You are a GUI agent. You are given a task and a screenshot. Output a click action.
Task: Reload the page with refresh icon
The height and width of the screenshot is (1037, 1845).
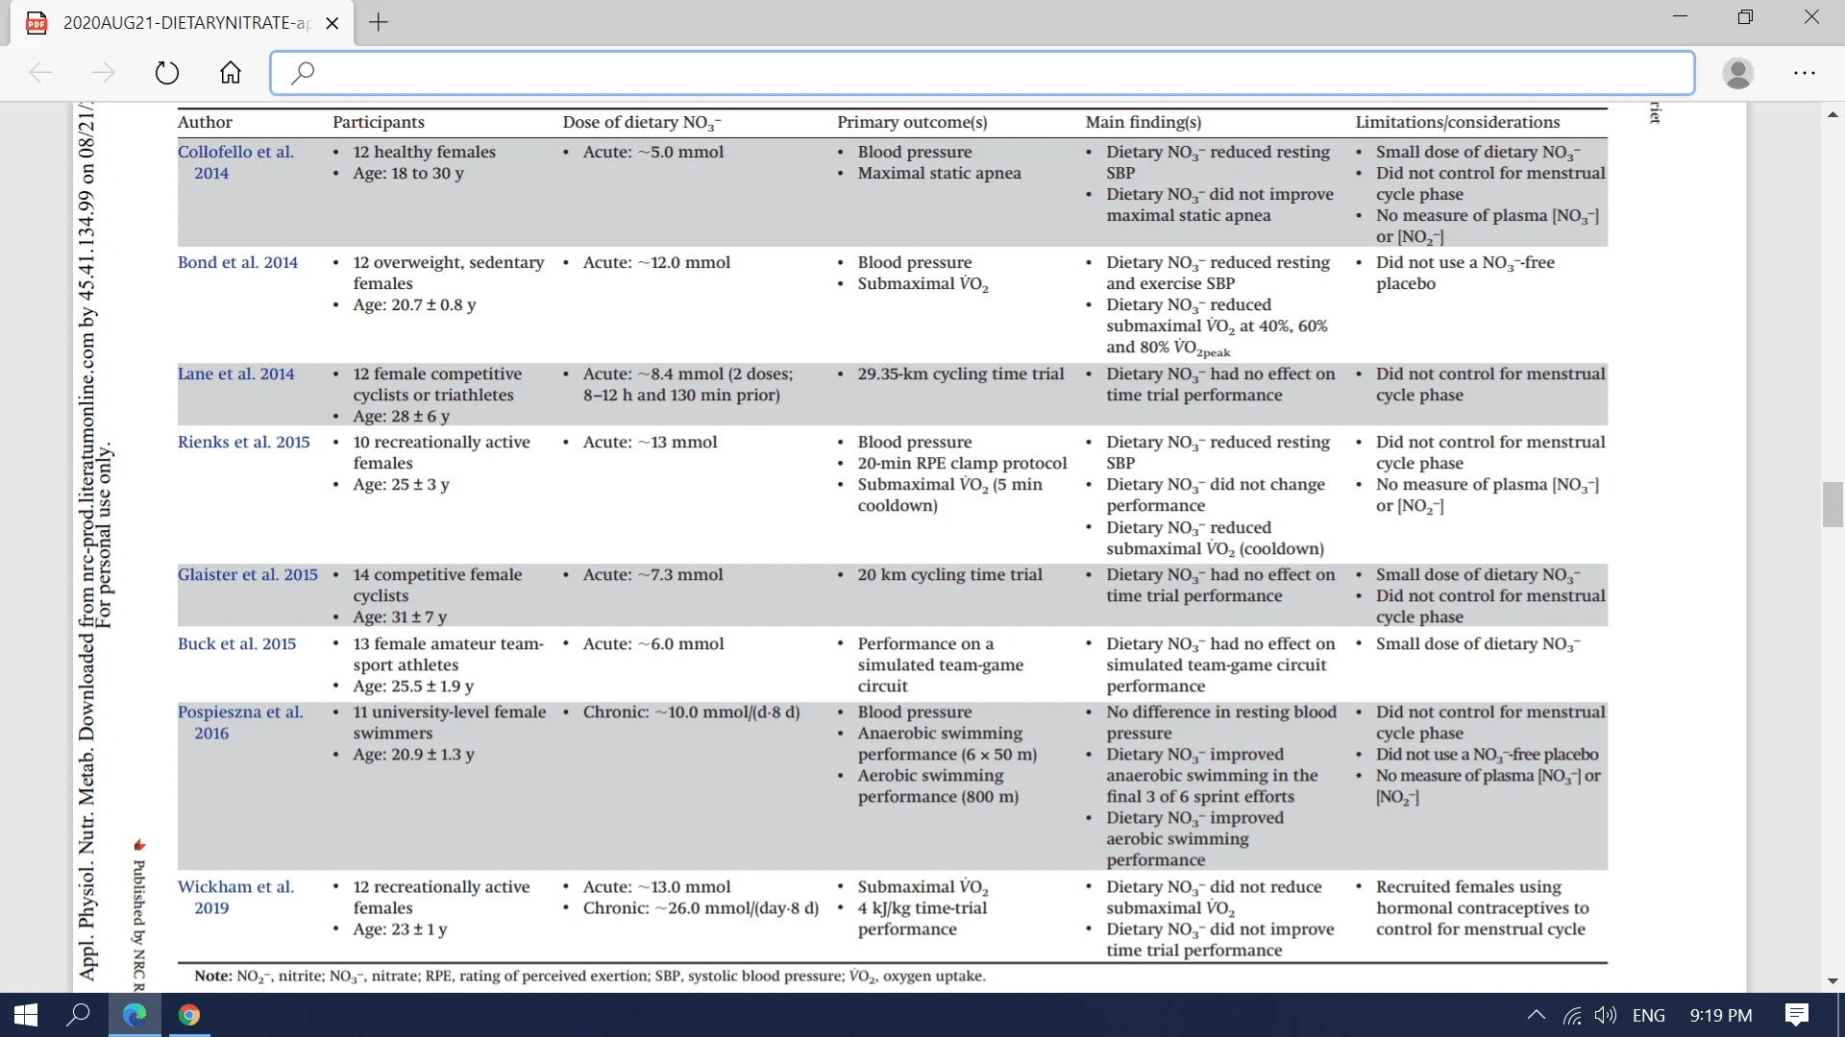coord(166,72)
